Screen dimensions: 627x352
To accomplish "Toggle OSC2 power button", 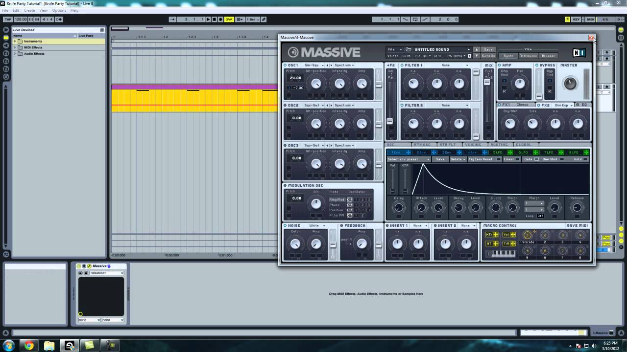I will point(285,105).
